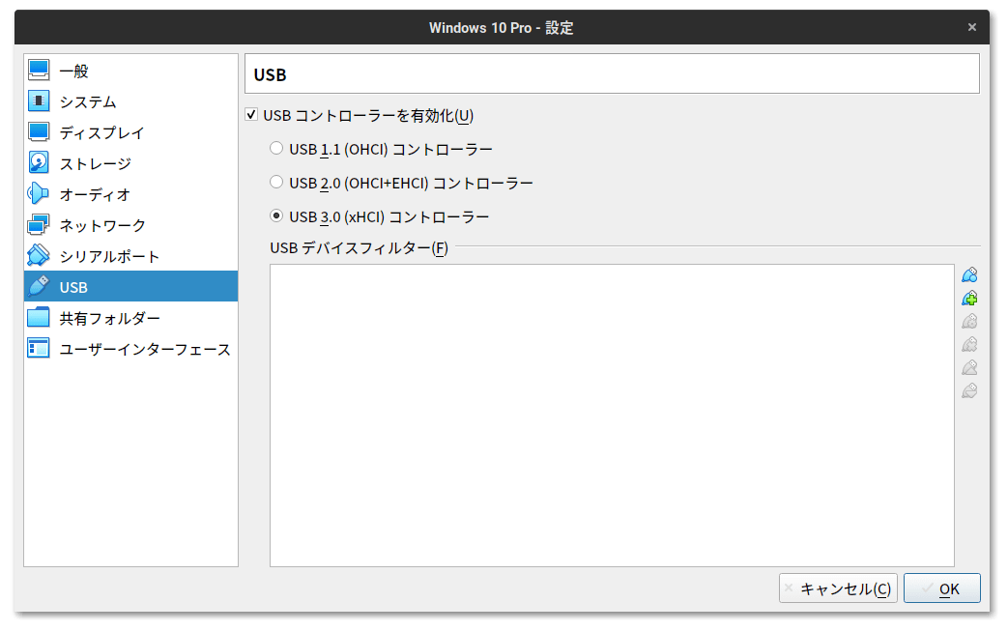Click the システム chip icon
Image resolution: width=1008 pixels, height=631 pixels.
39,101
